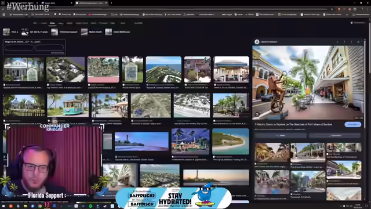Open the more options icon in preview header
The height and width of the screenshot is (209, 371).
click(352, 42)
